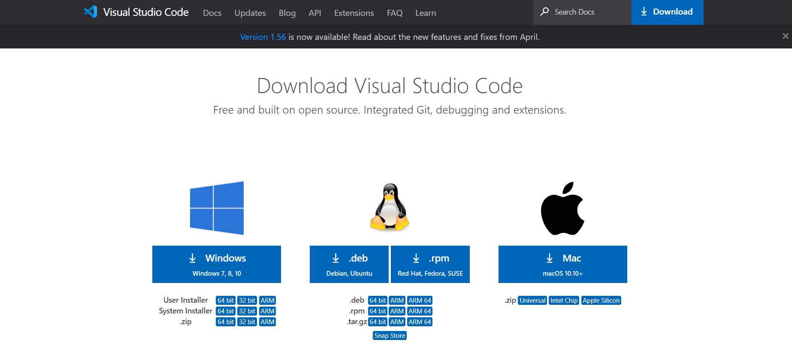Select Windows .zip ARM
792x355 pixels.
point(267,322)
